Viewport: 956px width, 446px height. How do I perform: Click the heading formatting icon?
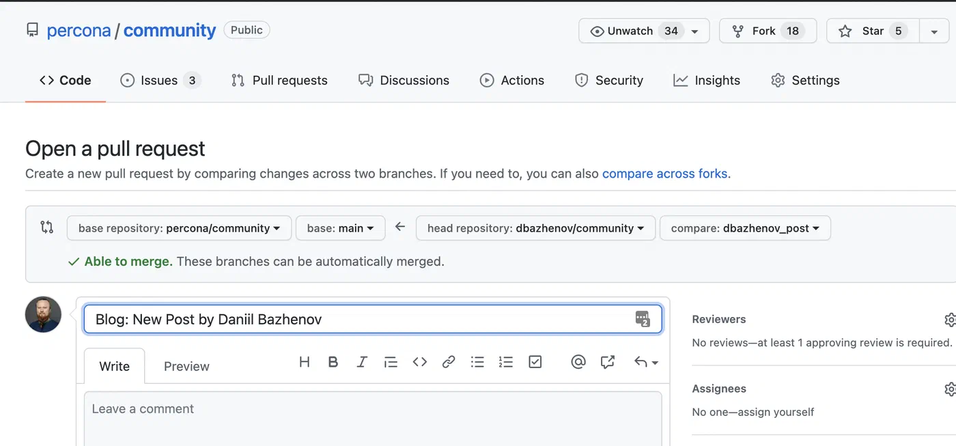coord(305,362)
